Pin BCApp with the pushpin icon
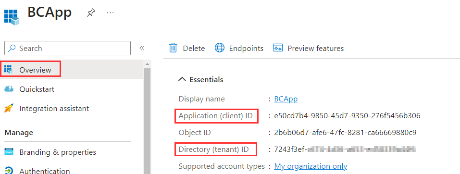This screenshot has width=460, height=174. tap(91, 12)
